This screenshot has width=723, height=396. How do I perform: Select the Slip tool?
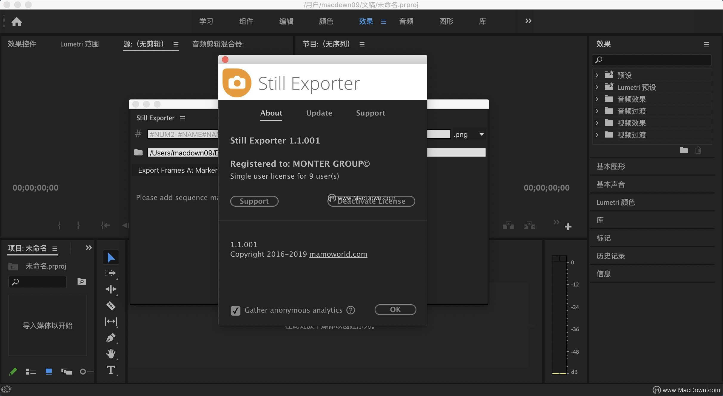(111, 322)
